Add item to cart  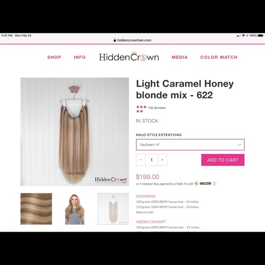tap(223, 160)
